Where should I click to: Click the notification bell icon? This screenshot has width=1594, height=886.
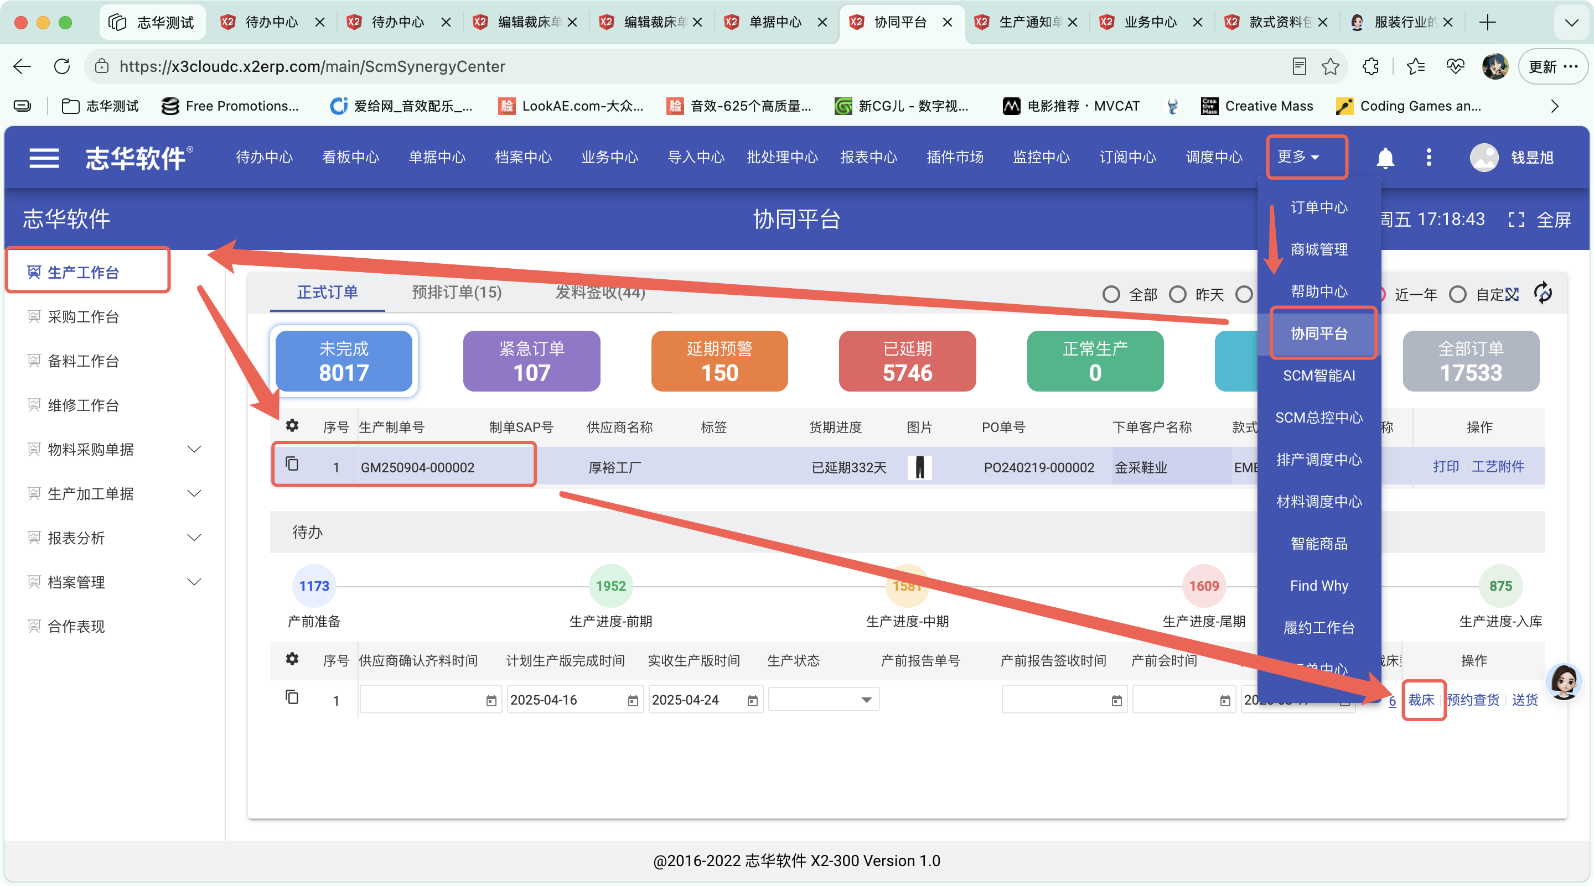click(x=1385, y=158)
